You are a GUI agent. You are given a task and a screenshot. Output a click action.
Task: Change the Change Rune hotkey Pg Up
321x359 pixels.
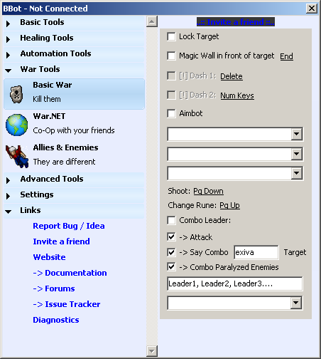(229, 205)
